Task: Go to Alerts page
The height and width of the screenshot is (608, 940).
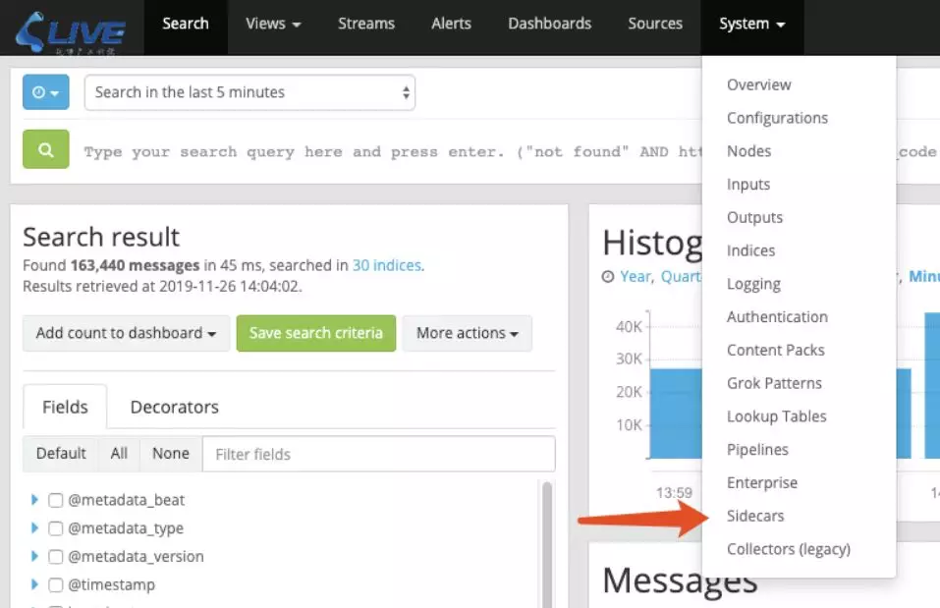Action: click(x=451, y=24)
